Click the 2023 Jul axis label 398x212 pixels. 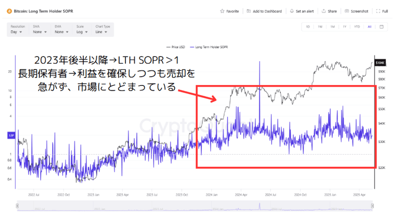pos(152,195)
